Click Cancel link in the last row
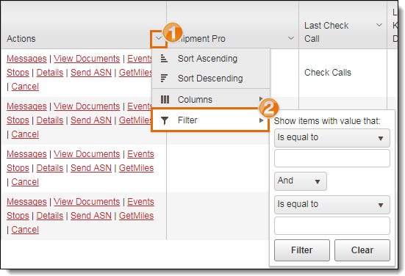 25,230
